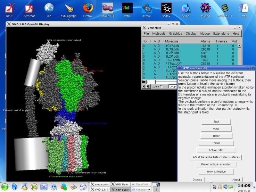
Task: Click the green battery/network tray icon
Action: [x=231, y=187]
